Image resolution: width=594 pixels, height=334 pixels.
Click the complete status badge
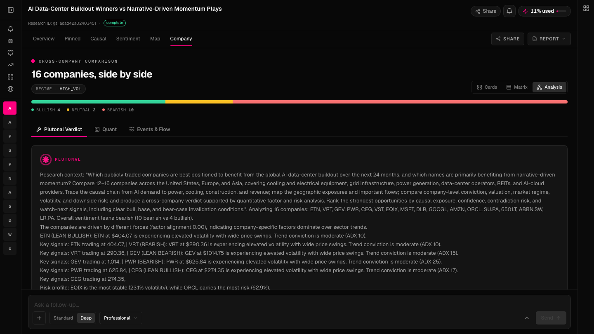115,23
